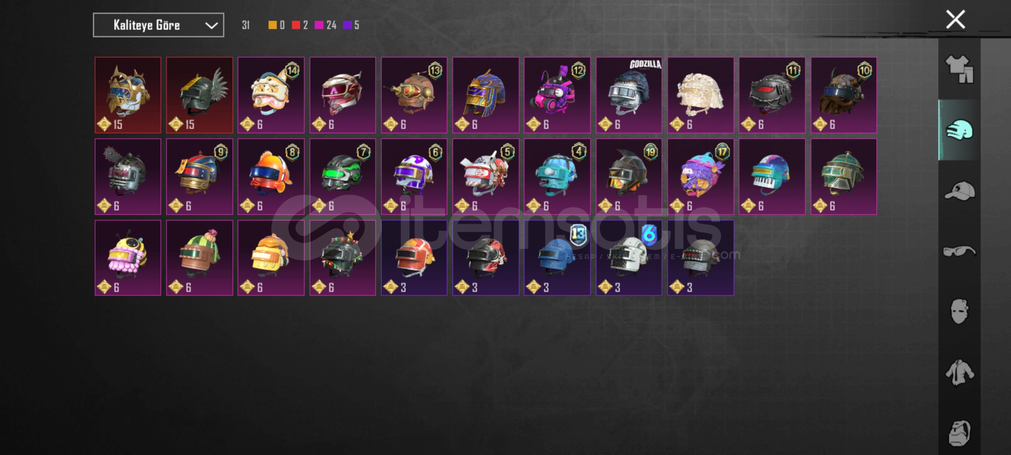Viewport: 1011px width, 455px height.
Task: Pick the blue helmet with badge 13
Action: (557, 258)
